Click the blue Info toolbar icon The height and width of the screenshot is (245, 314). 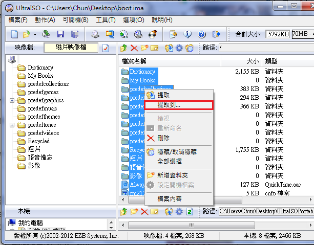click(187, 34)
